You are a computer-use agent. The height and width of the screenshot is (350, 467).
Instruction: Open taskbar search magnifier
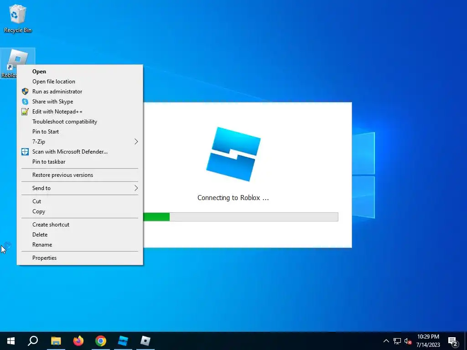pos(33,341)
